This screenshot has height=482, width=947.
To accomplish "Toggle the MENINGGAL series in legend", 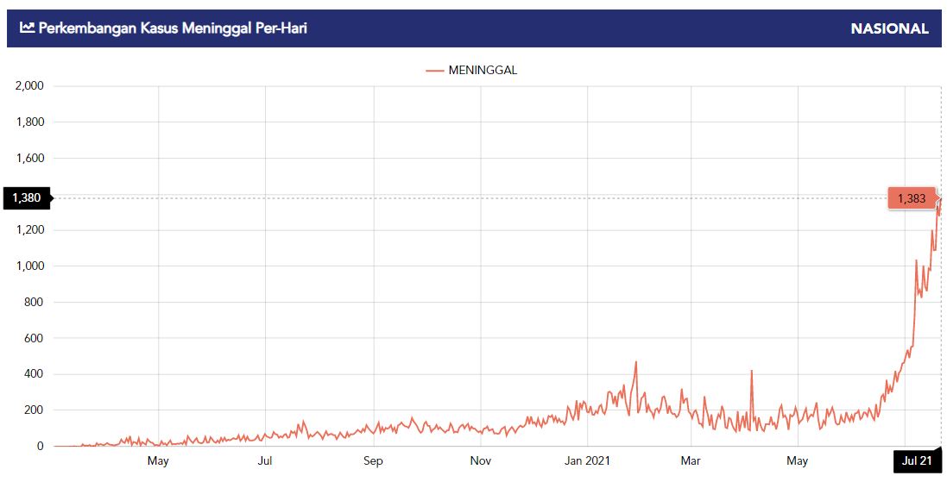I will (x=483, y=71).
